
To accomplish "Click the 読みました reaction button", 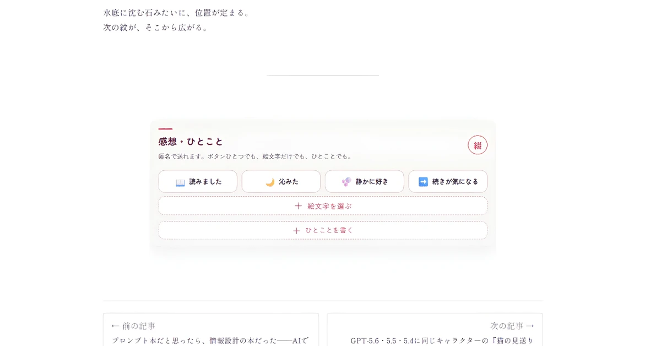I will tap(198, 181).
